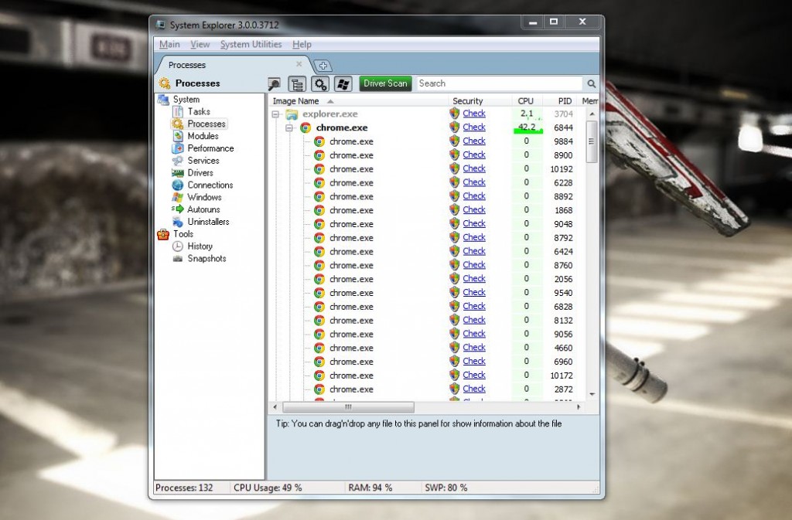Image resolution: width=792 pixels, height=520 pixels.
Task: Select Processes in the sidebar tree
Action: (x=206, y=124)
